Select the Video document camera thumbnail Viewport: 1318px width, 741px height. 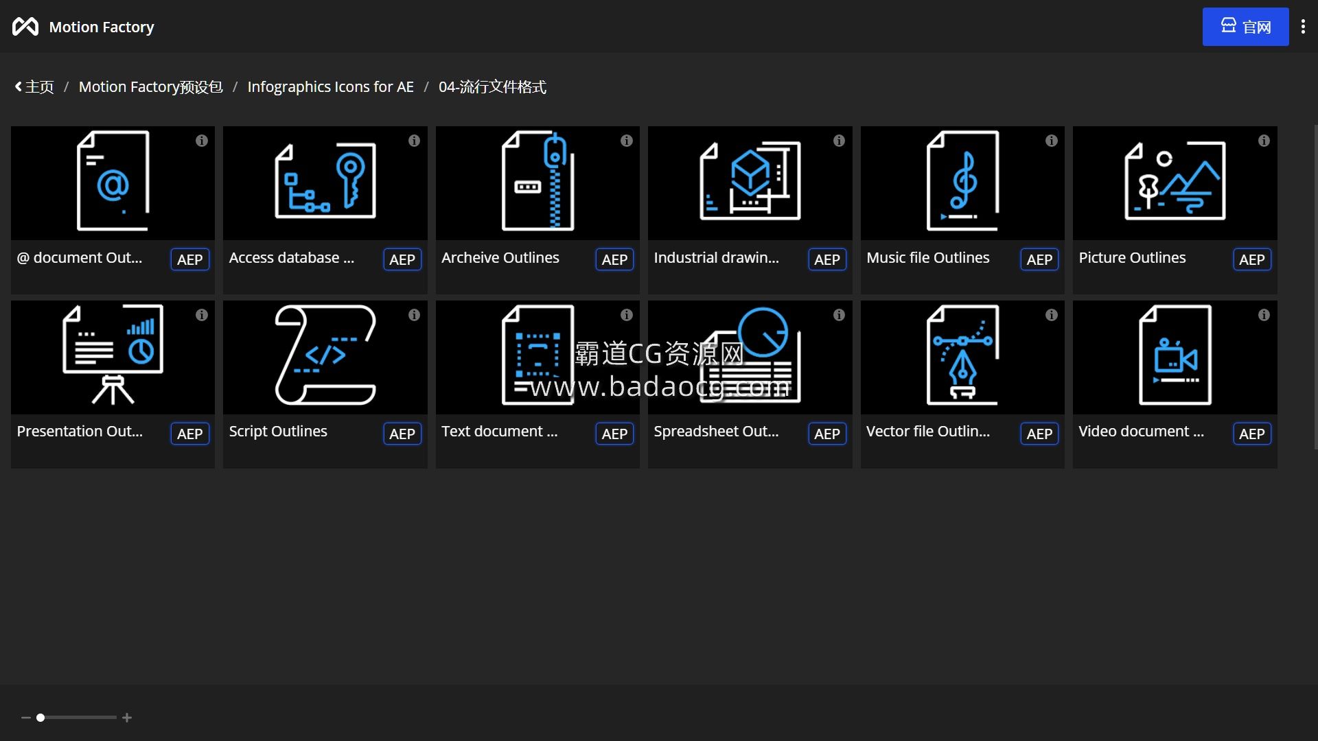pyautogui.click(x=1175, y=357)
